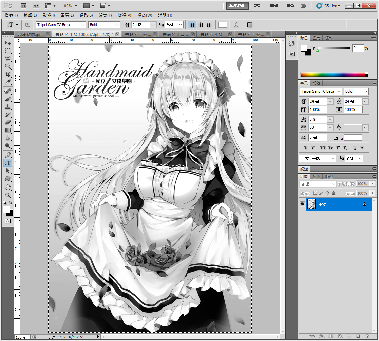Hide the 背景 layer with eye icon

(x=302, y=204)
